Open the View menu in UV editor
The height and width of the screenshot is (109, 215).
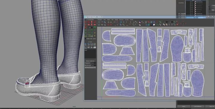[105, 20]
